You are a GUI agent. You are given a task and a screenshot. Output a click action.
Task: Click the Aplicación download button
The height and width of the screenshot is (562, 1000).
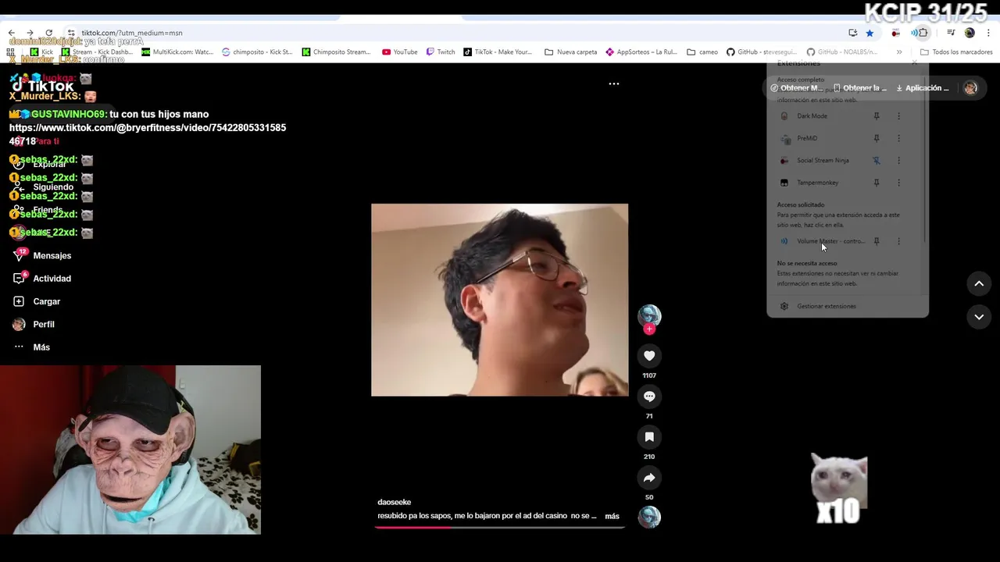tap(923, 88)
